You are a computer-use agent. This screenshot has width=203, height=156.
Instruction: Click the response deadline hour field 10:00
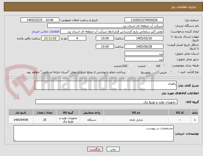point(105,38)
